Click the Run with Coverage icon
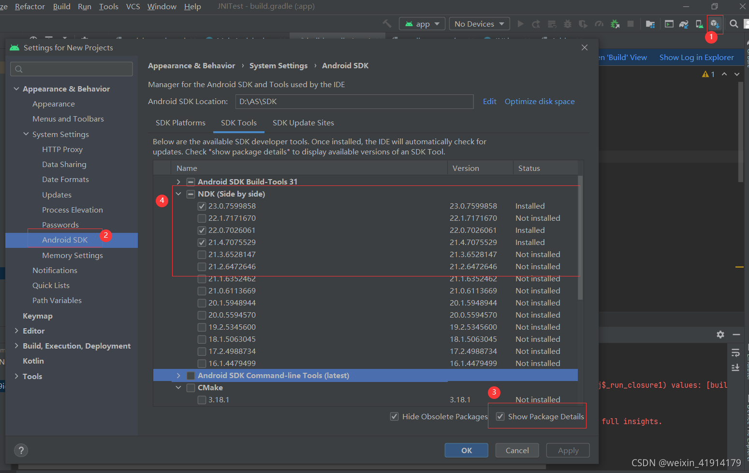 pyautogui.click(x=583, y=24)
